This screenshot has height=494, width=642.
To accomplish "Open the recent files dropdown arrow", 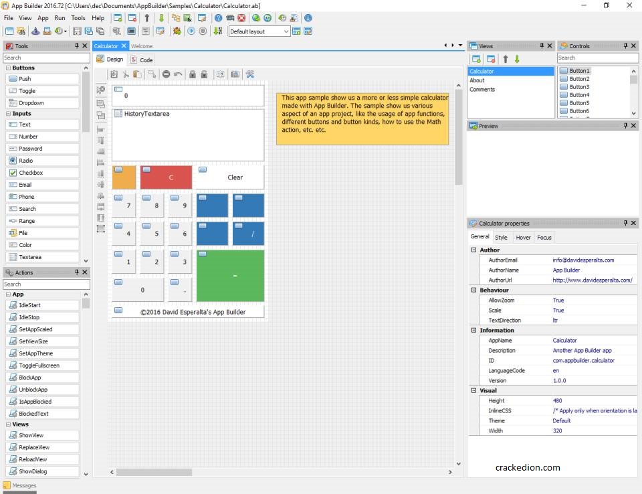I will tap(66, 31).
